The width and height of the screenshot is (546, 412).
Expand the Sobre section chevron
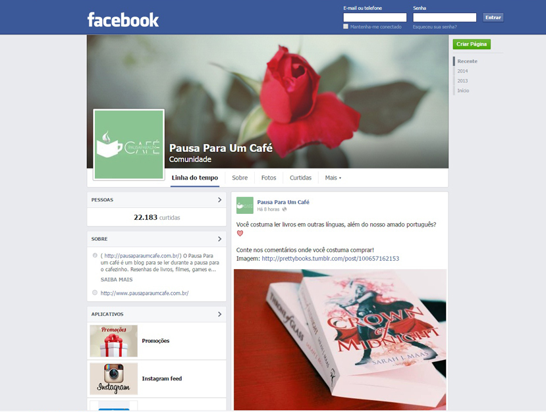click(220, 239)
